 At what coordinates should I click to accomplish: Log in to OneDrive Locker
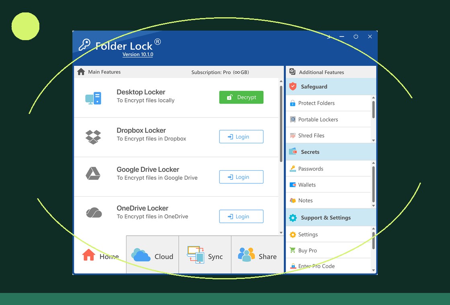(241, 216)
